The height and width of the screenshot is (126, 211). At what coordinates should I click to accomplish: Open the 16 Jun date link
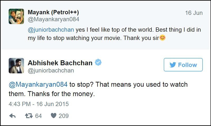point(194,13)
